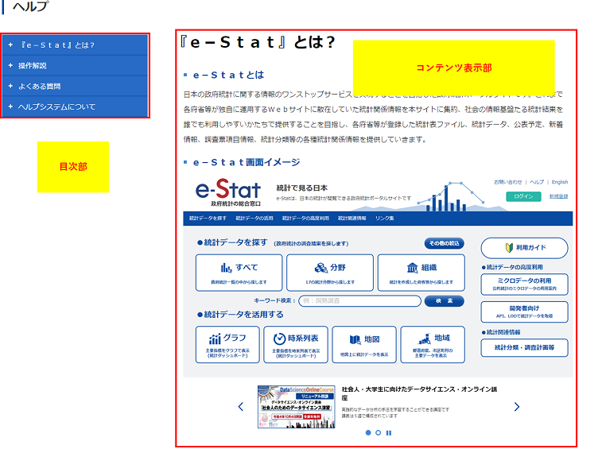This screenshot has height=449, width=606.
Task: Click the 統計分類・調査計画等 button
Action: coord(524,347)
